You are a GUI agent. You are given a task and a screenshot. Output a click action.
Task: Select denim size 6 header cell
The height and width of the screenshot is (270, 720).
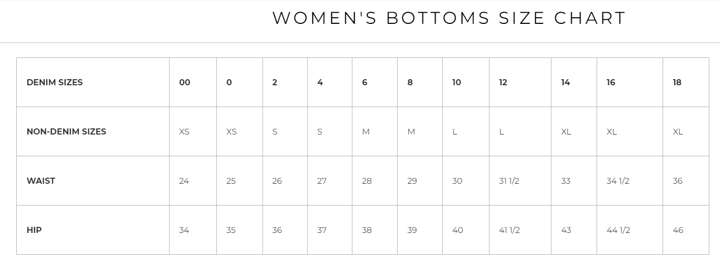tap(365, 82)
